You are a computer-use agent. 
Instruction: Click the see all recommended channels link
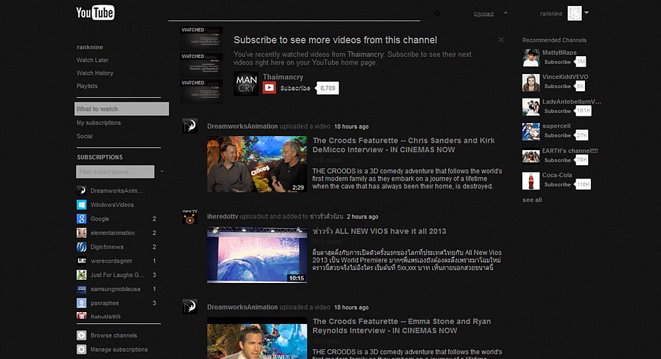532,200
